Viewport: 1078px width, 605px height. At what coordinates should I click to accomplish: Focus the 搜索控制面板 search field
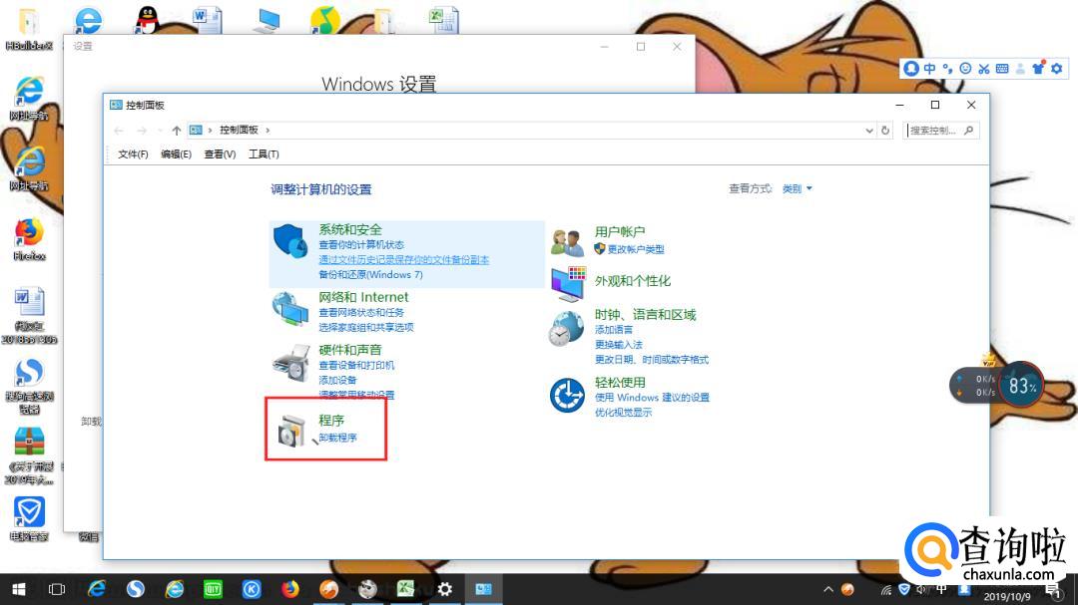940,131
